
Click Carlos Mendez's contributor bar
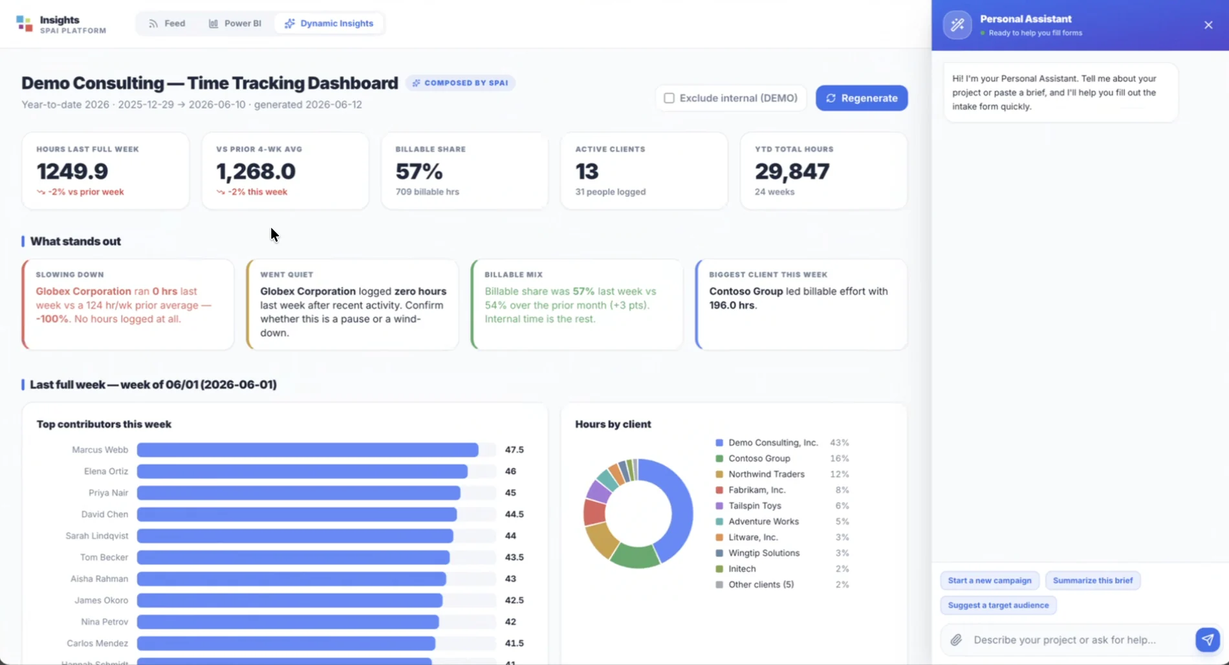(x=286, y=643)
